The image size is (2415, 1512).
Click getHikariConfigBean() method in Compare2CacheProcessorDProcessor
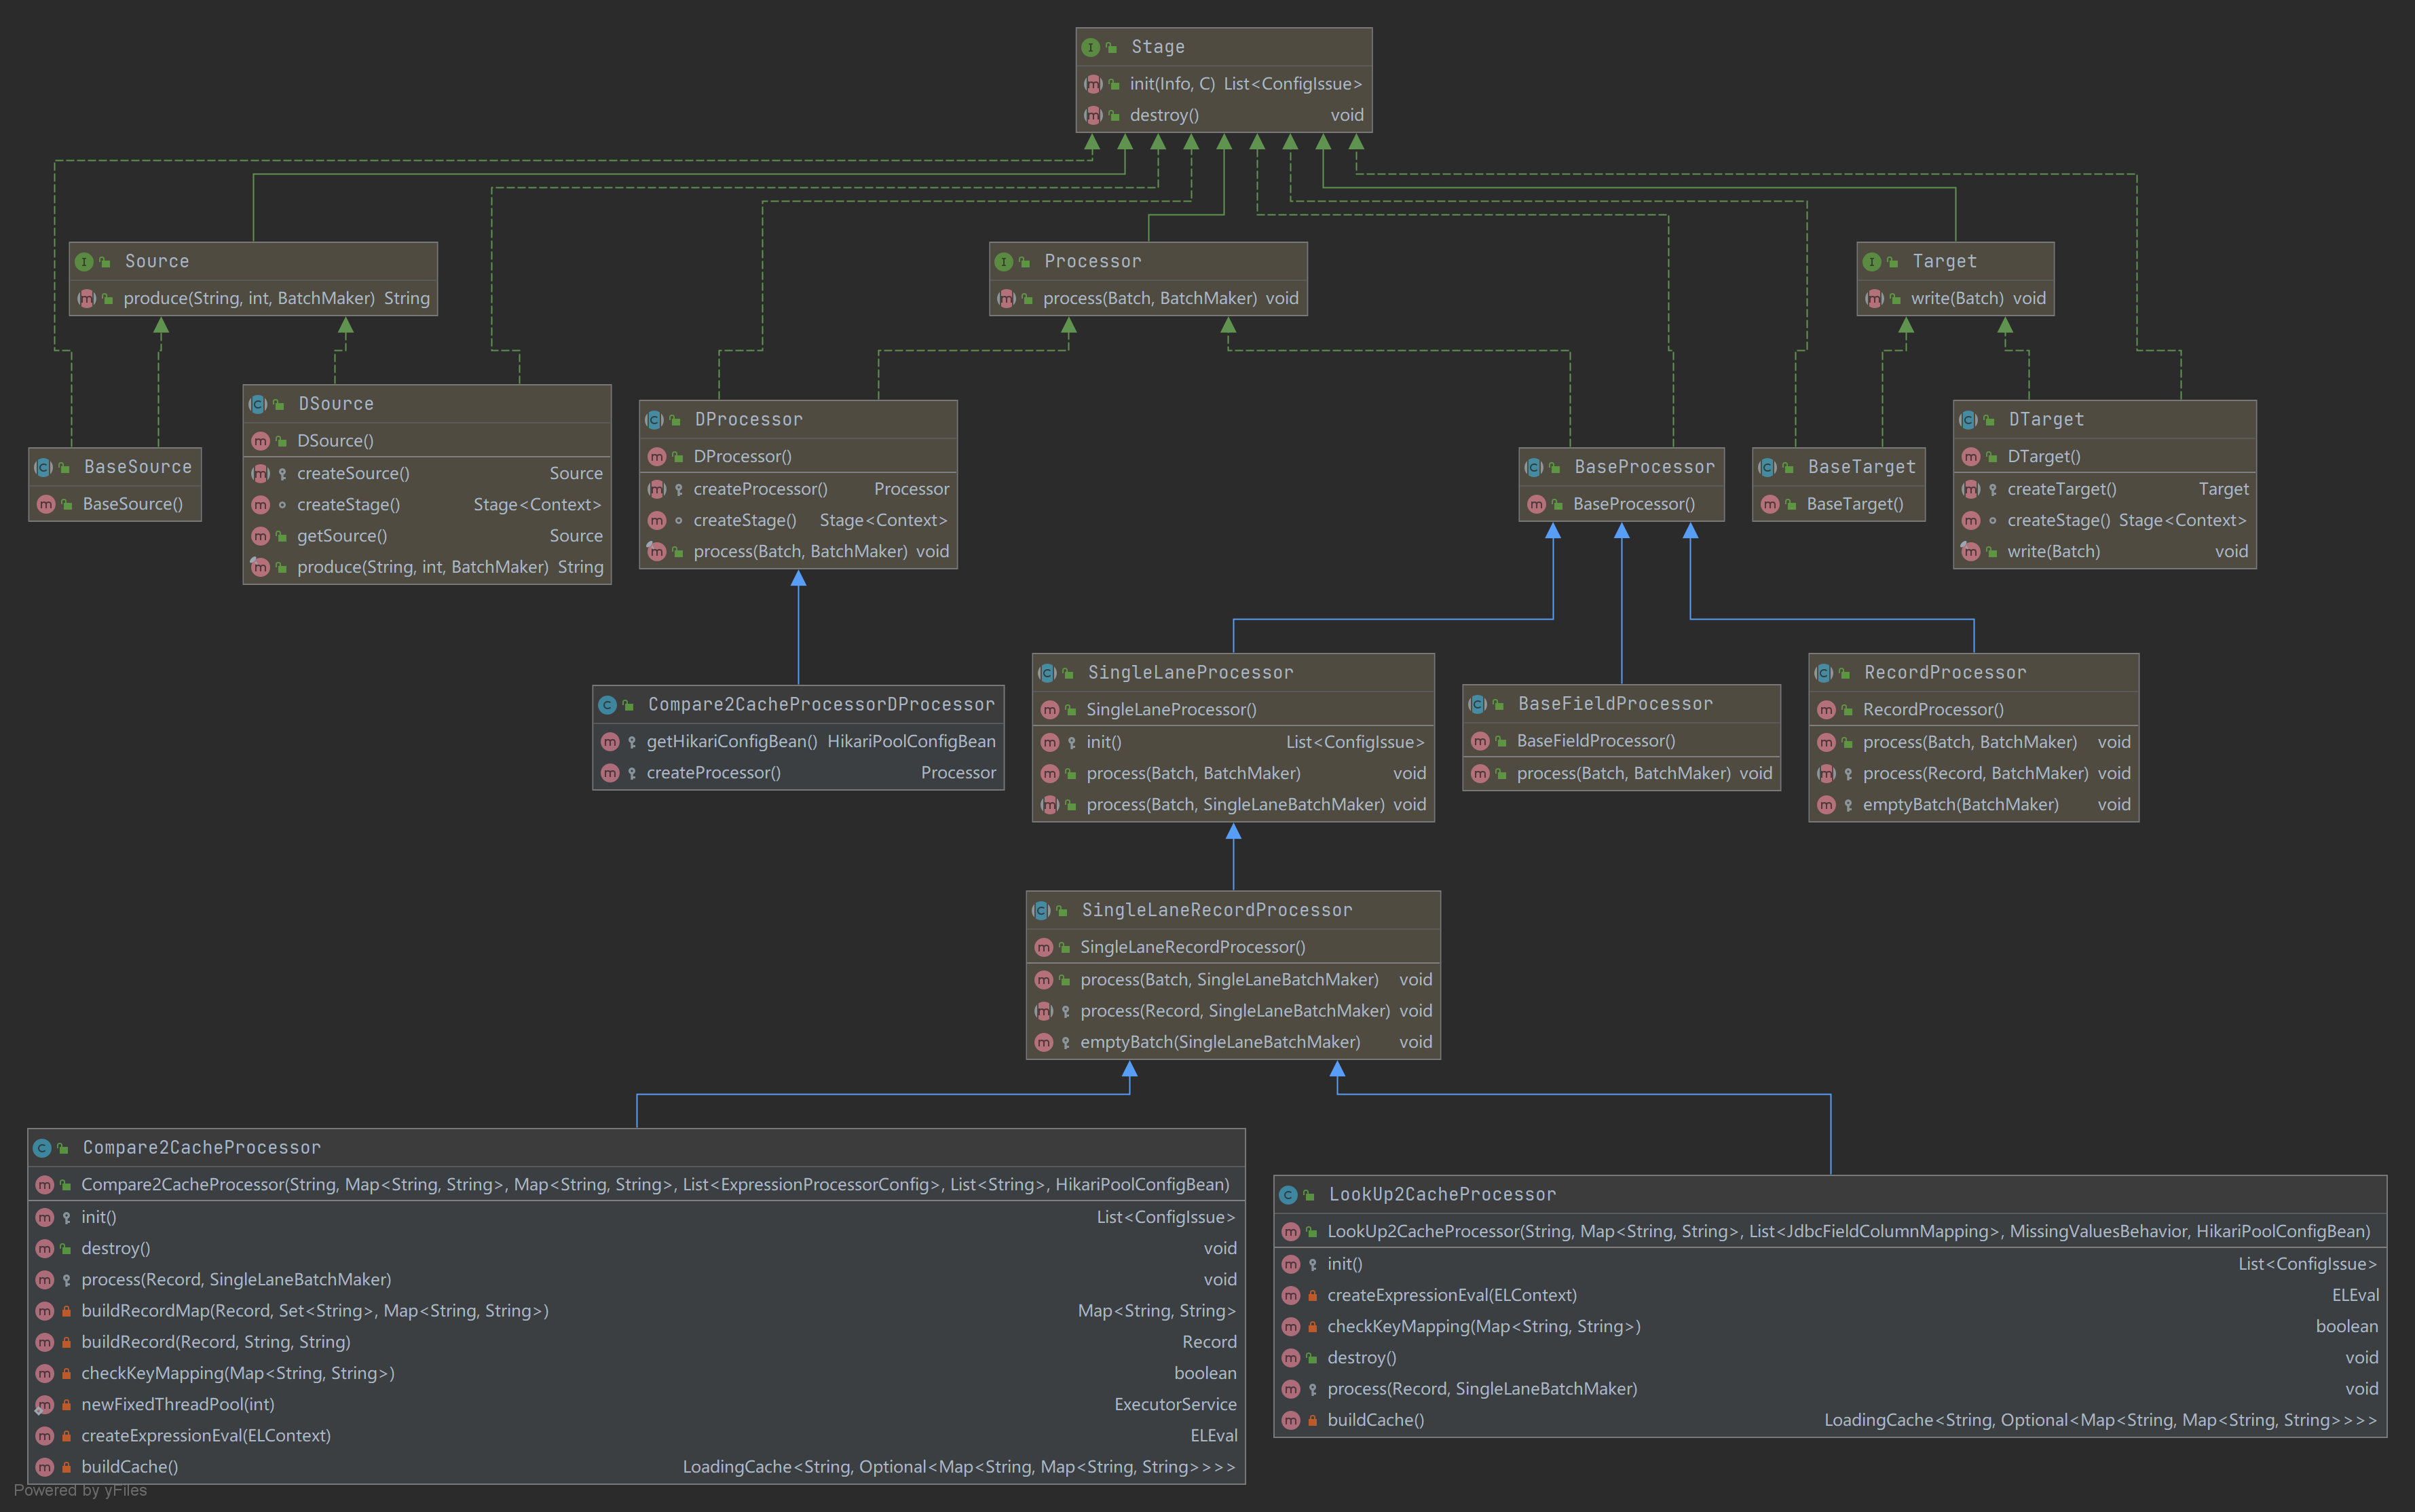(x=731, y=741)
